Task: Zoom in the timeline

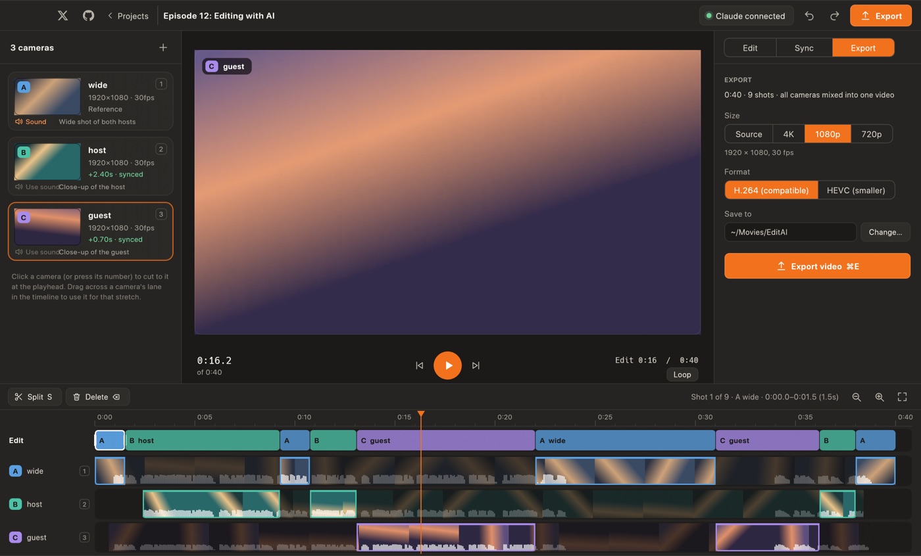Action: pyautogui.click(x=880, y=397)
